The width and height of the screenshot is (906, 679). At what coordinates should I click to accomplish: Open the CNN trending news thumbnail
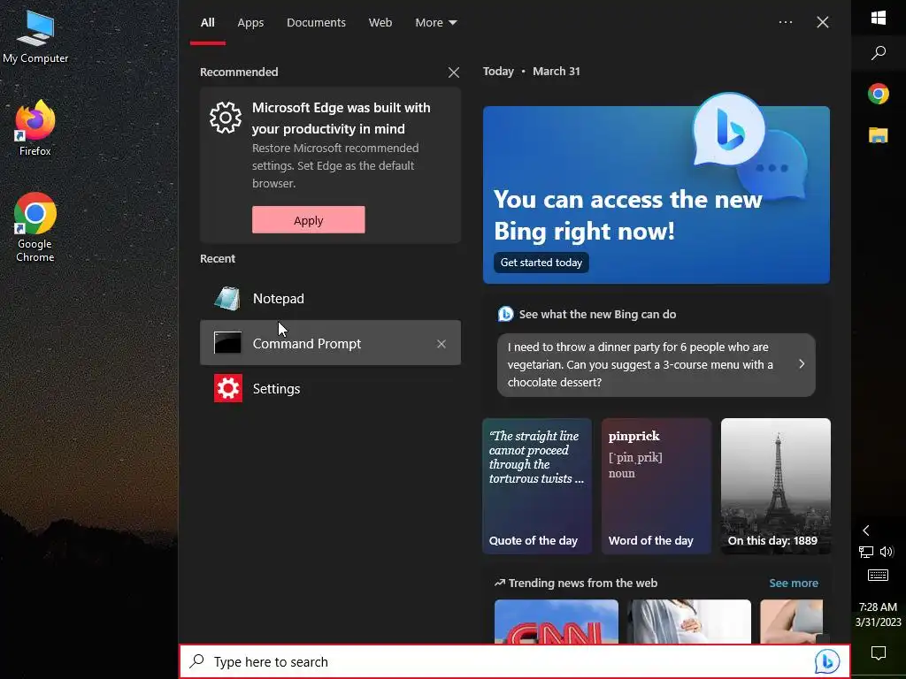pos(556,622)
